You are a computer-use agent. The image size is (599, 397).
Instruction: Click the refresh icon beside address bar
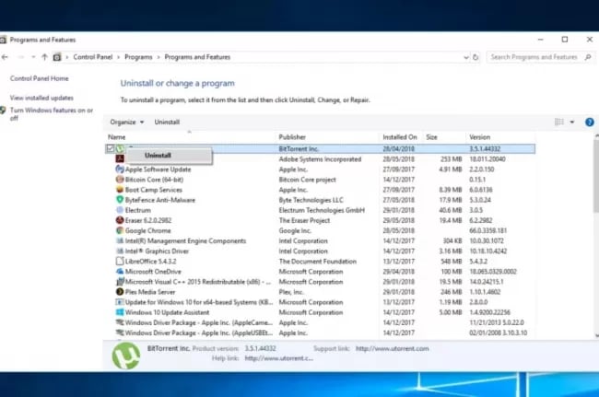click(x=476, y=57)
